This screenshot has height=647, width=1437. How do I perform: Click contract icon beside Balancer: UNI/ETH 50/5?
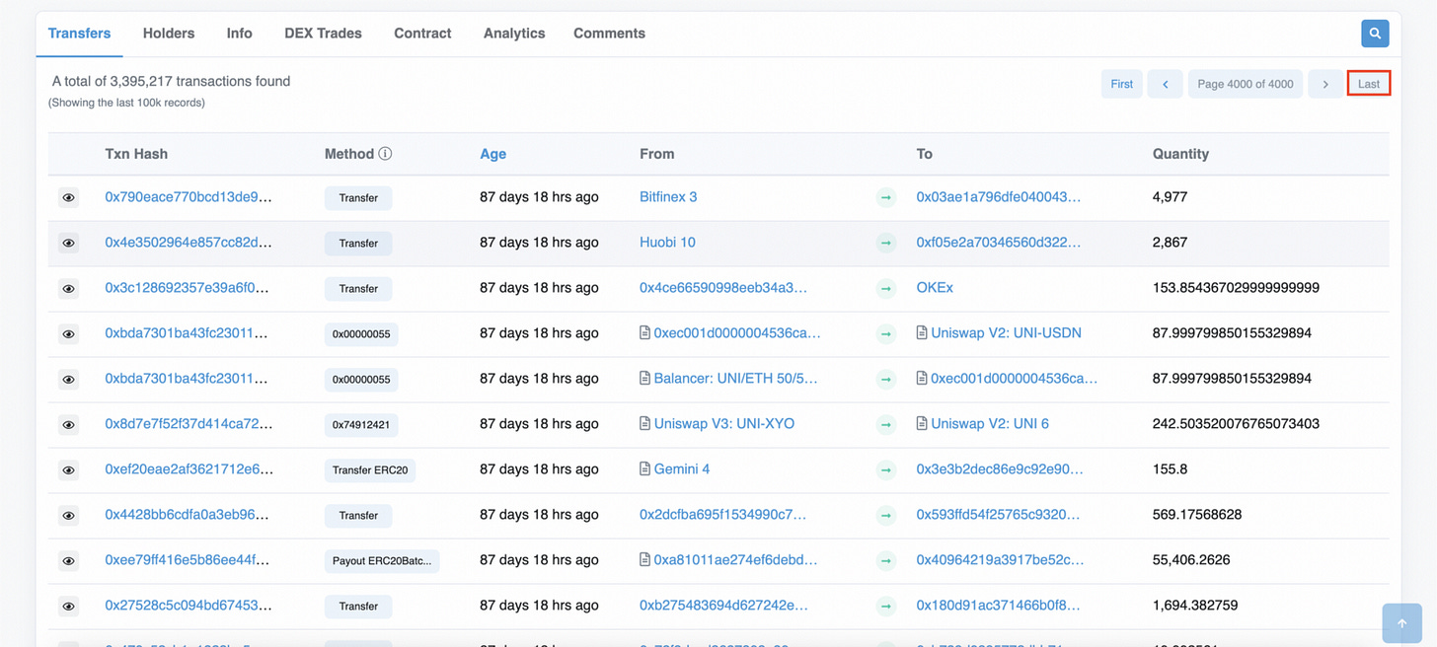point(644,379)
